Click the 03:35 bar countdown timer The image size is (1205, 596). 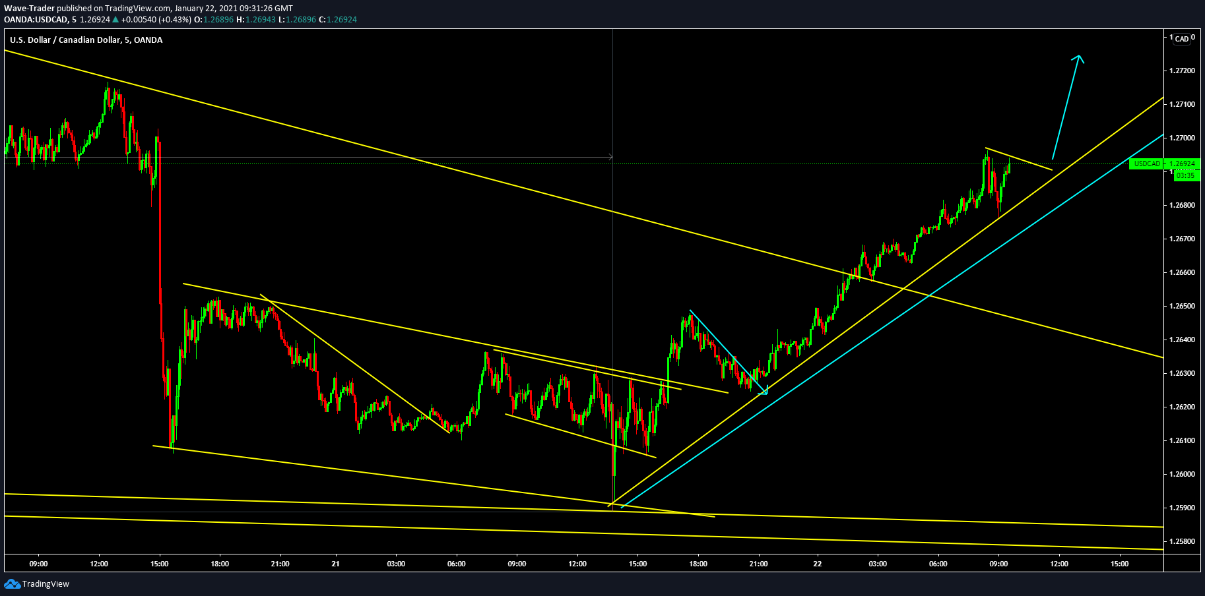[x=1185, y=175]
